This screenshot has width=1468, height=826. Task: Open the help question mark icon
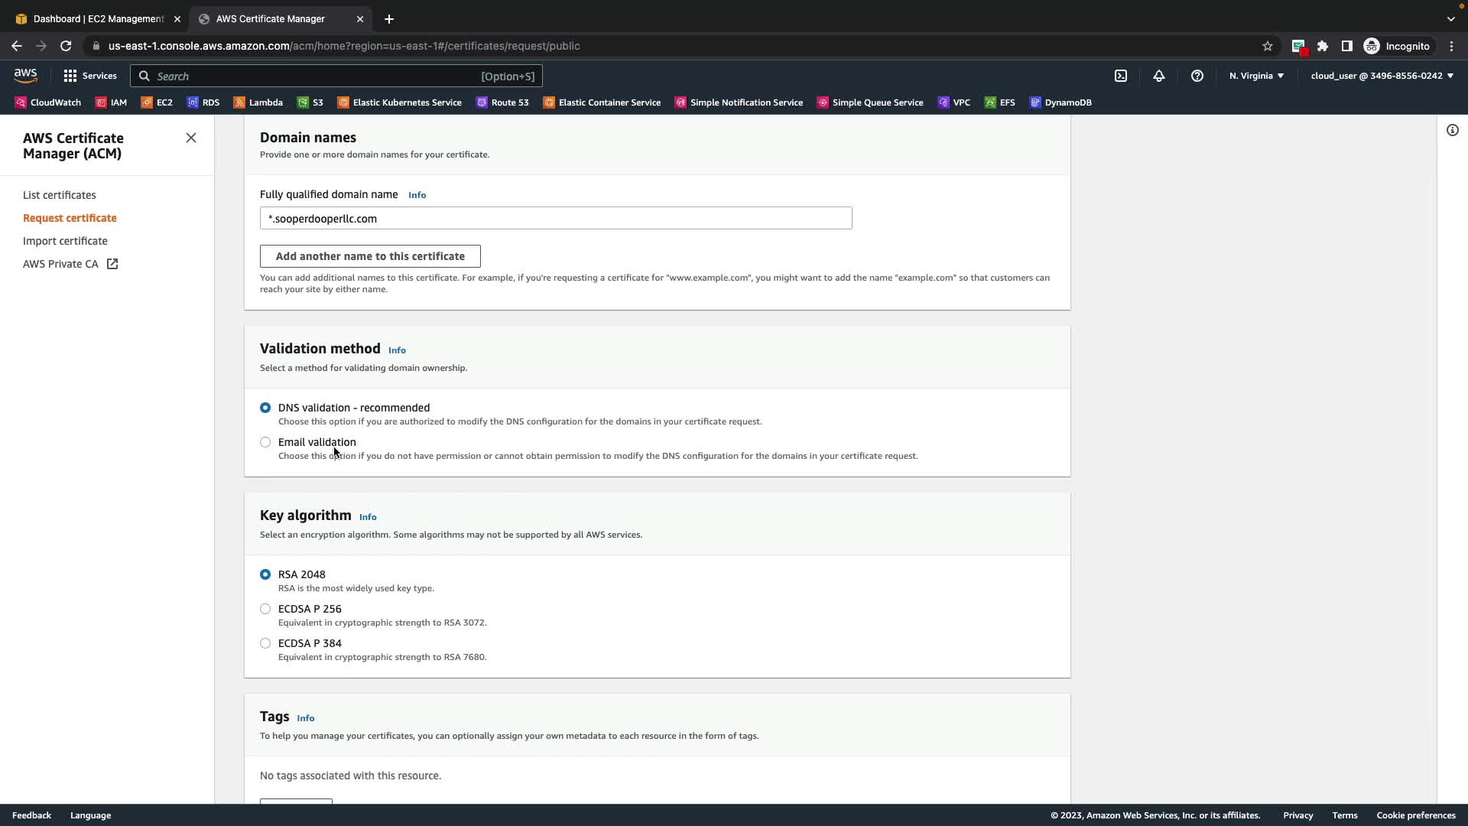[1197, 76]
